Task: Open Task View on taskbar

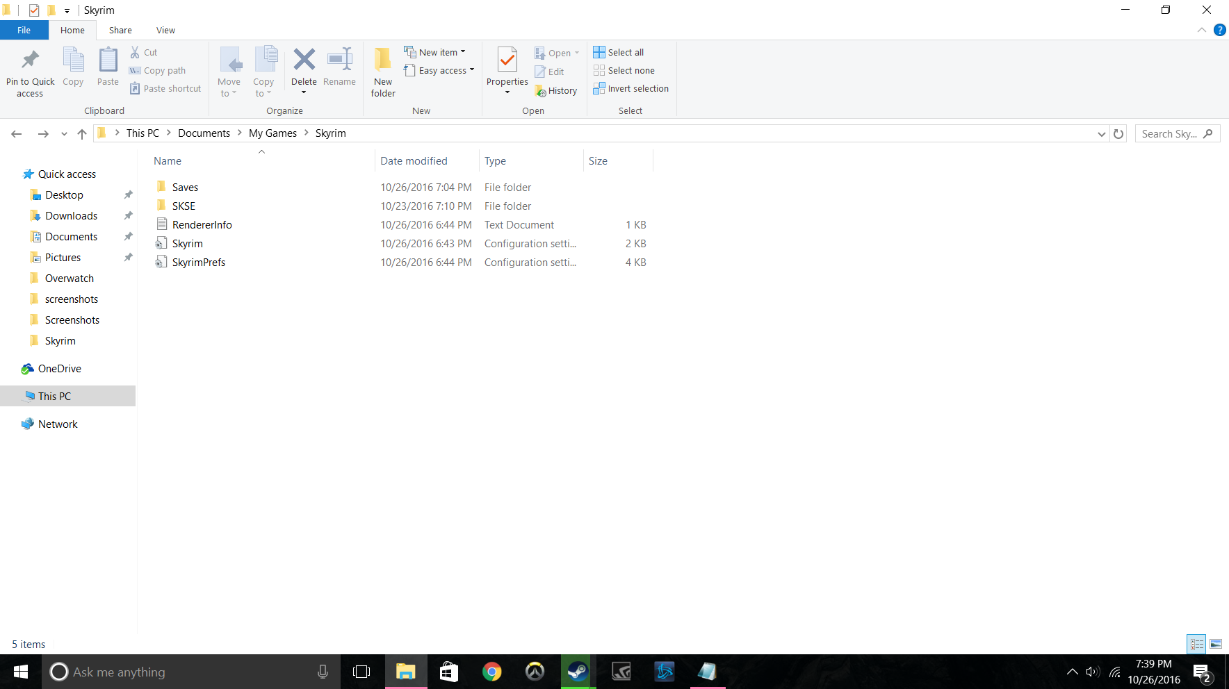Action: coord(361,672)
